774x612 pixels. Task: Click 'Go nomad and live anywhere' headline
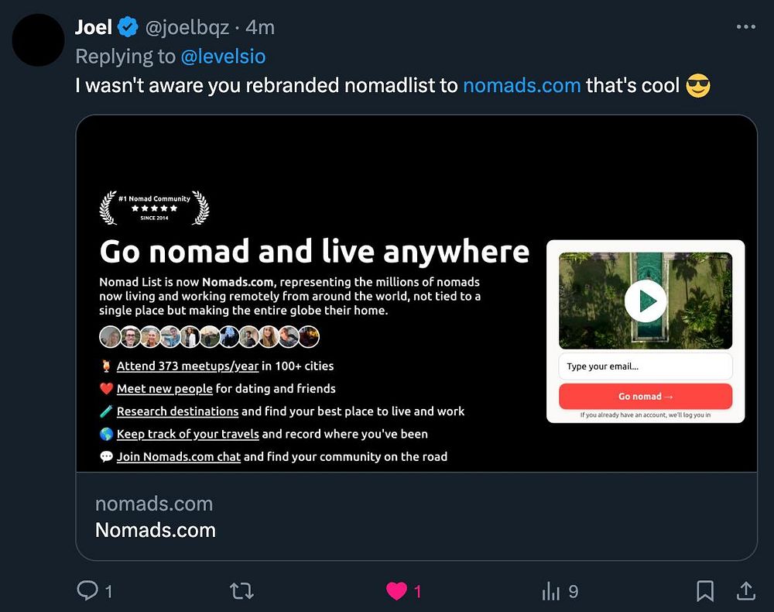point(314,252)
